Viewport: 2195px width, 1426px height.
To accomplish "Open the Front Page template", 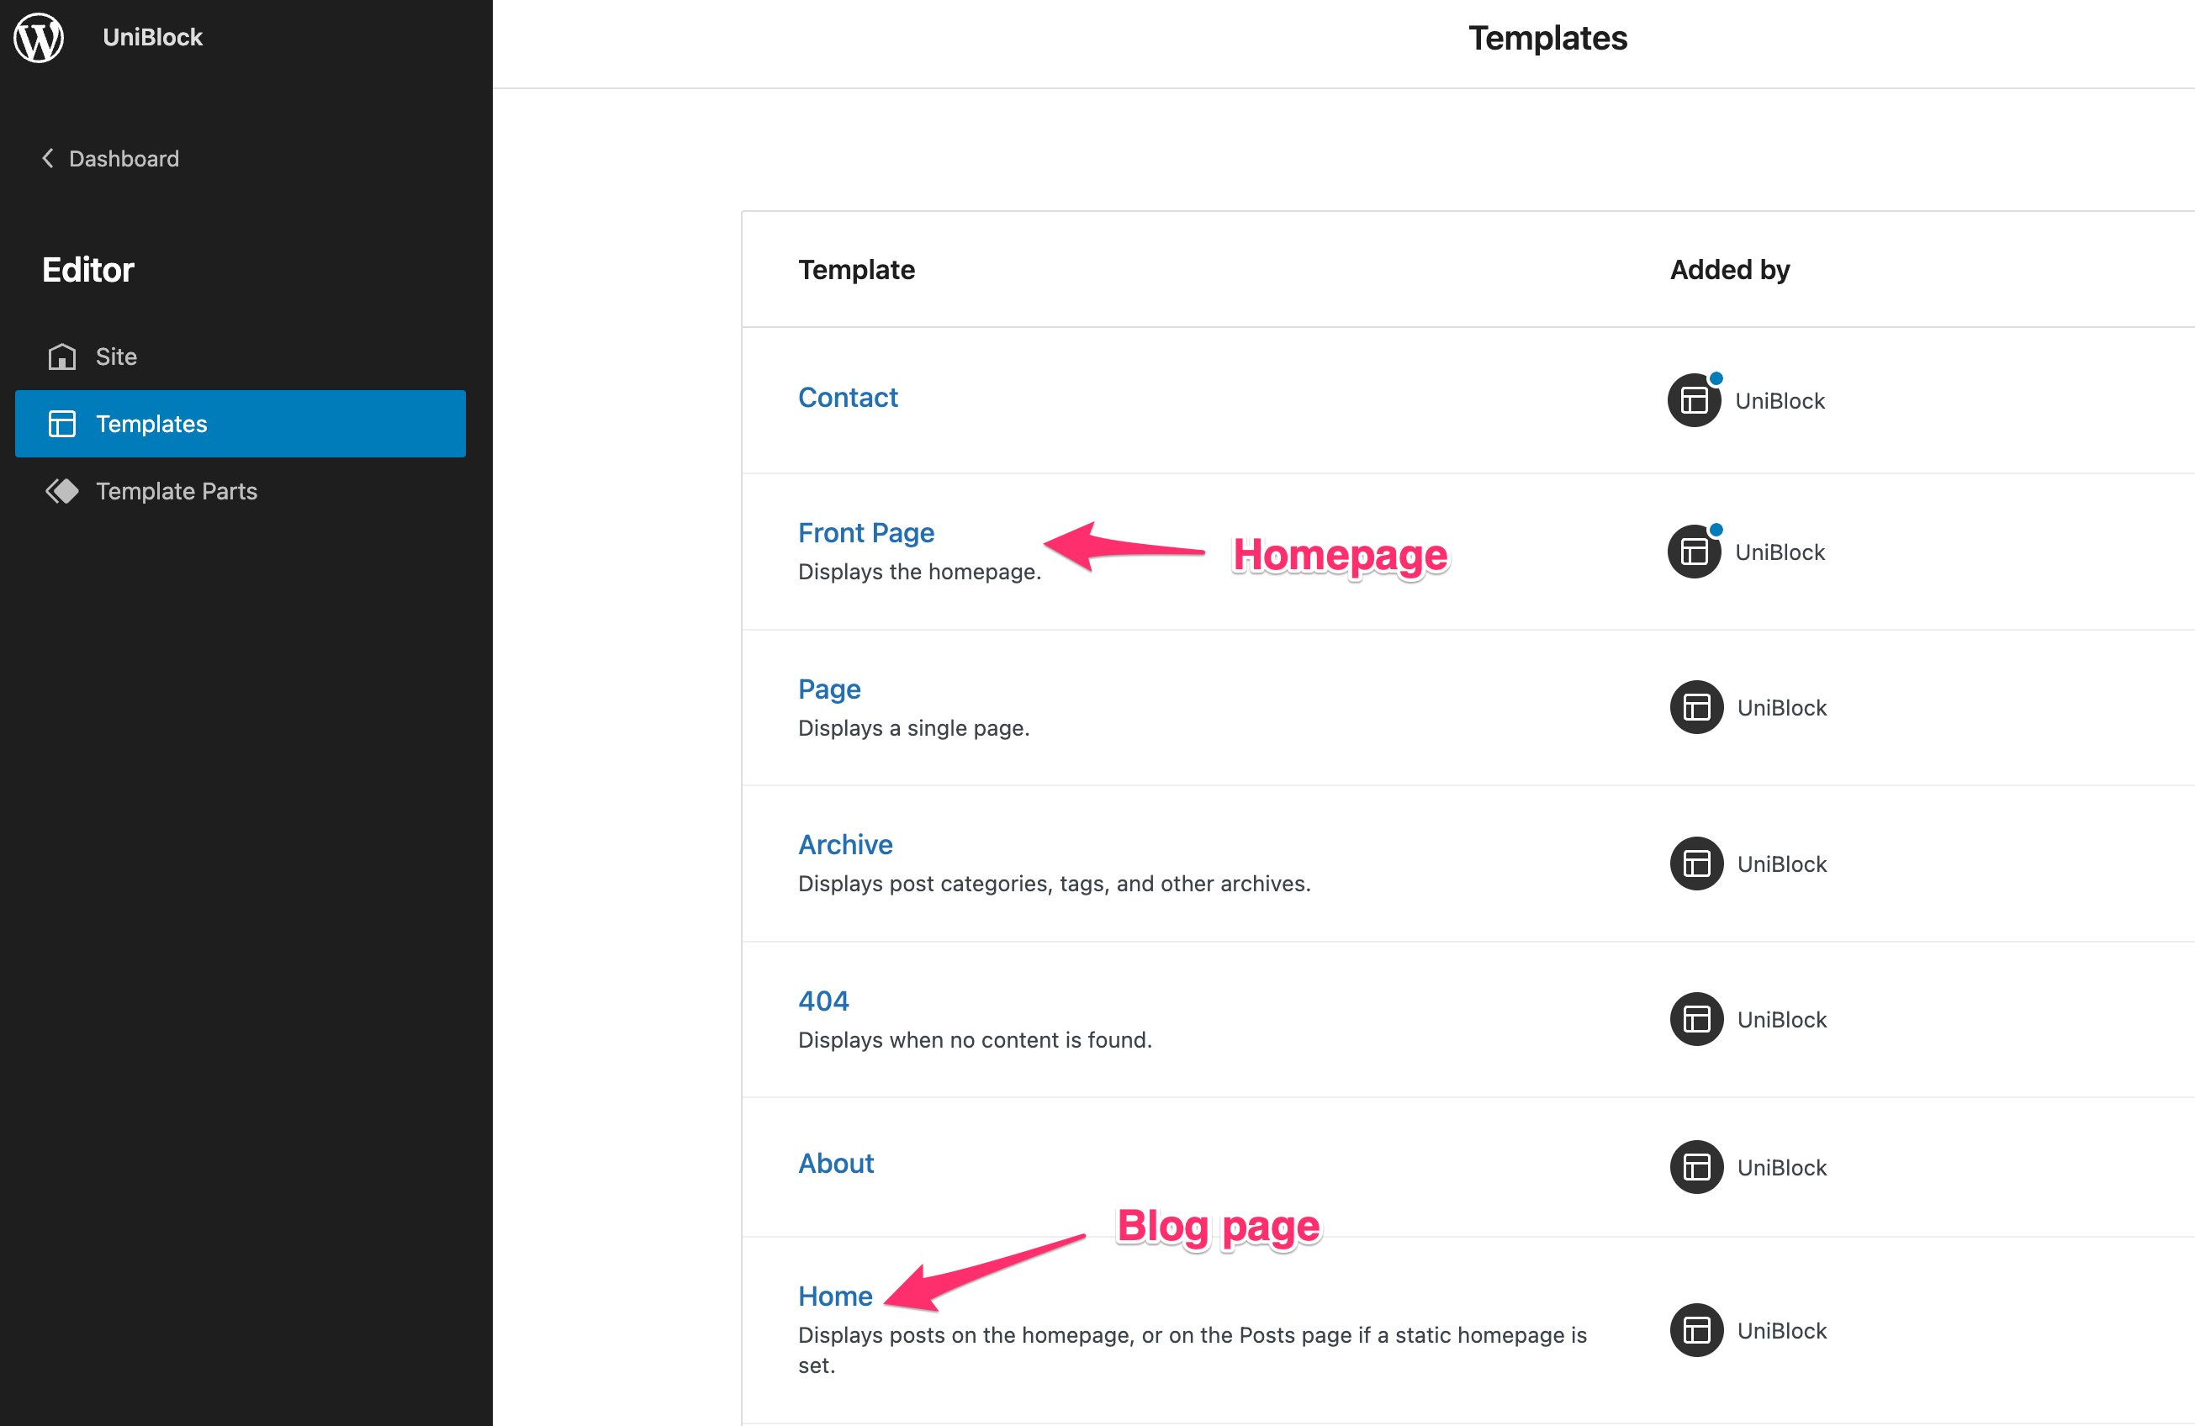I will [x=866, y=533].
